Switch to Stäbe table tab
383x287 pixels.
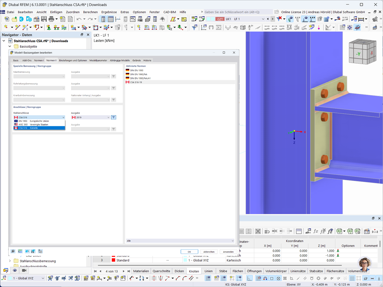tap(223, 271)
